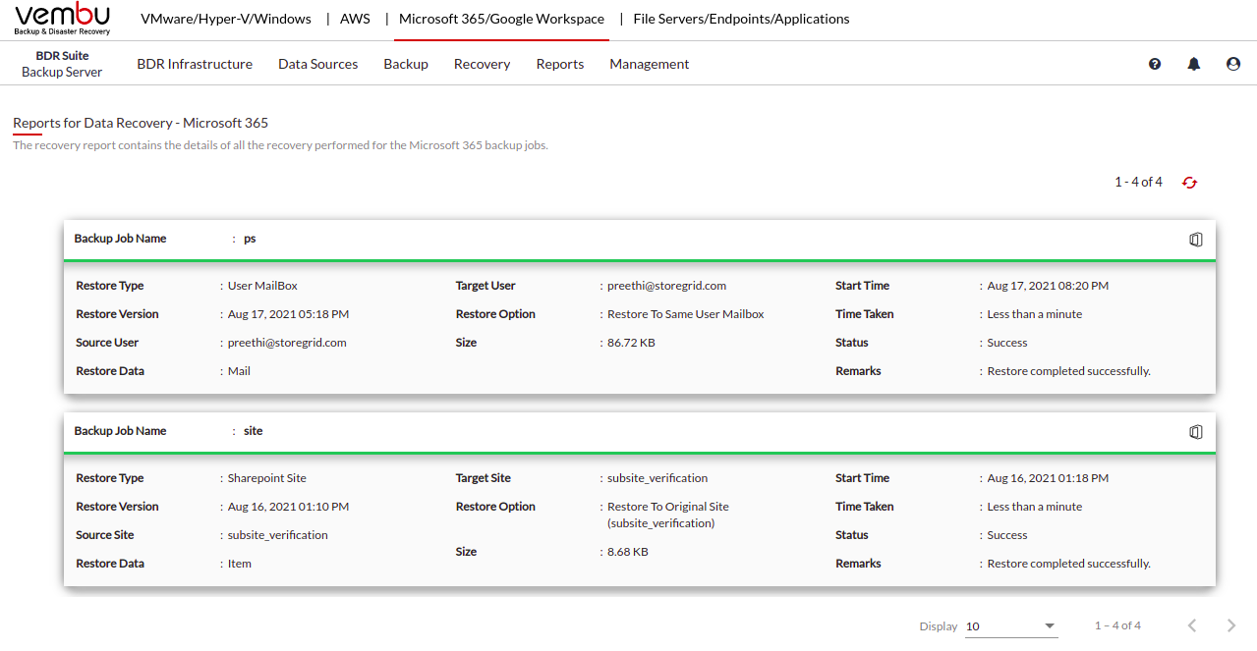The width and height of the screenshot is (1257, 651).
Task: Click backup job name 'site'
Action: coord(253,431)
